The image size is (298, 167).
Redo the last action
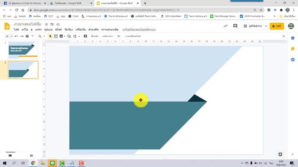point(22,36)
